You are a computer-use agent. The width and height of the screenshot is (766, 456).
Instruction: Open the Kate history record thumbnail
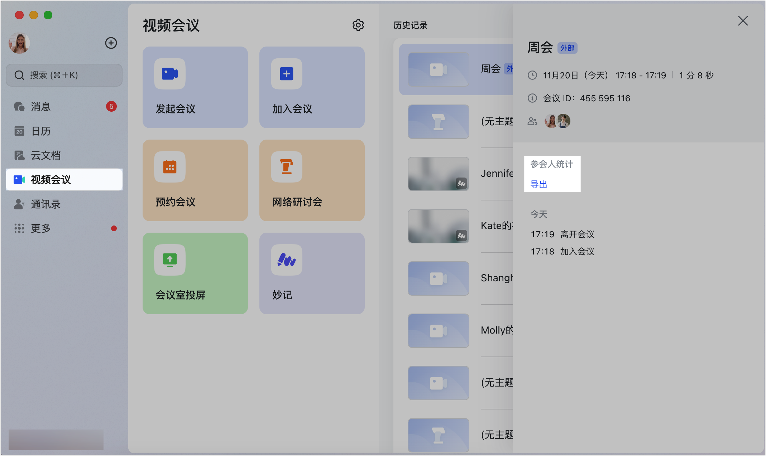[x=439, y=226]
